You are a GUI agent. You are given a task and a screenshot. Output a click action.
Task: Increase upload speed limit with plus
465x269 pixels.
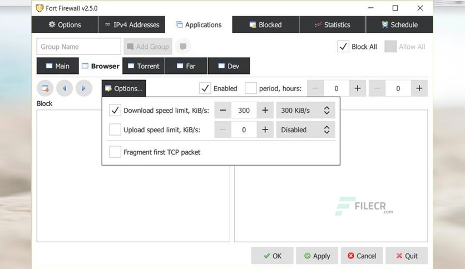coord(265,129)
